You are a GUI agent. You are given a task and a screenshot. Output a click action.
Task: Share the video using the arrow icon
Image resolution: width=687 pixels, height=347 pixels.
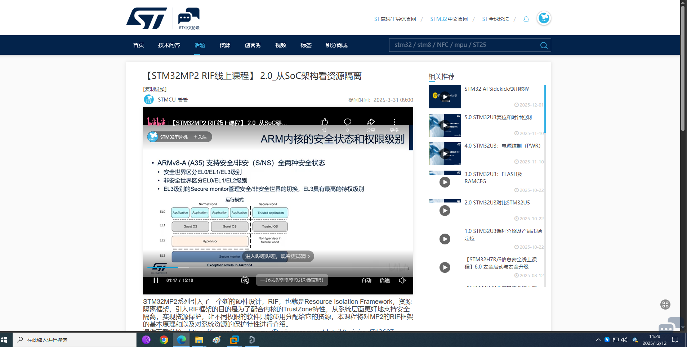(371, 122)
